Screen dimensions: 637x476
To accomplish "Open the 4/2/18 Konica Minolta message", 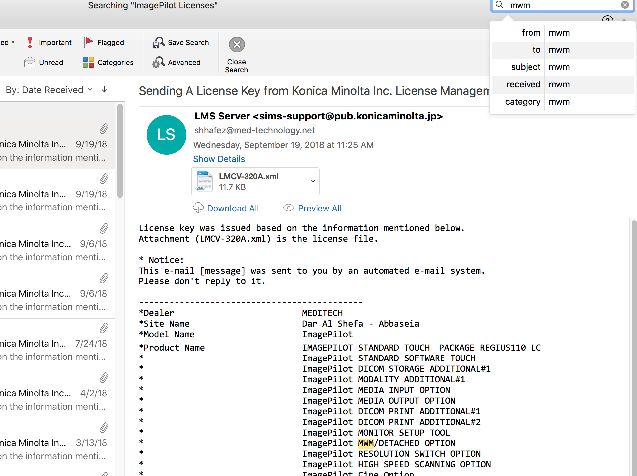I will click(57, 393).
